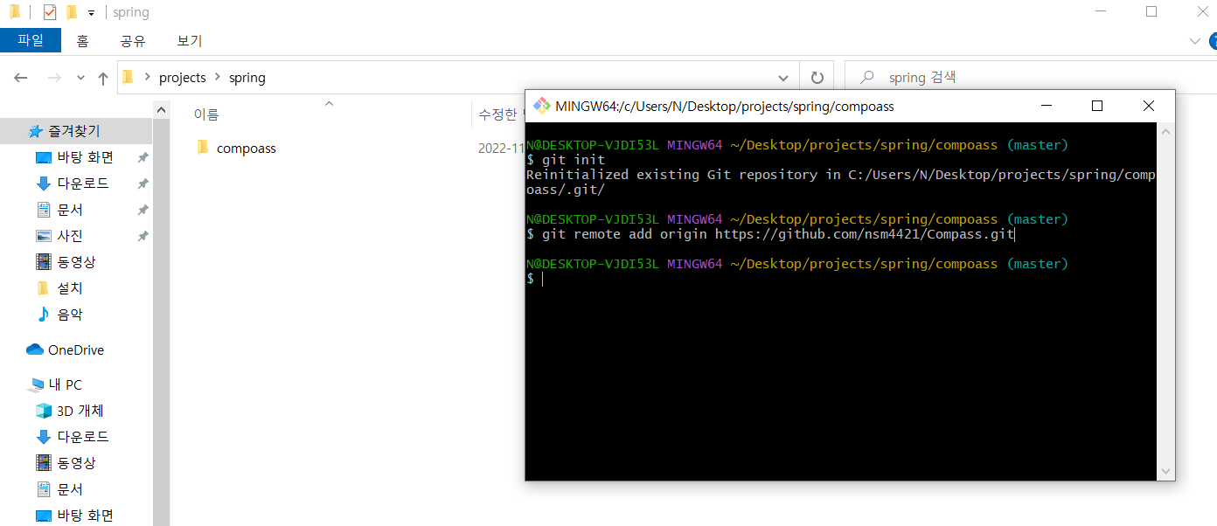Viewport: 1217px width, 526px height.
Task: Click the Explorer back arrow
Action: (21, 78)
